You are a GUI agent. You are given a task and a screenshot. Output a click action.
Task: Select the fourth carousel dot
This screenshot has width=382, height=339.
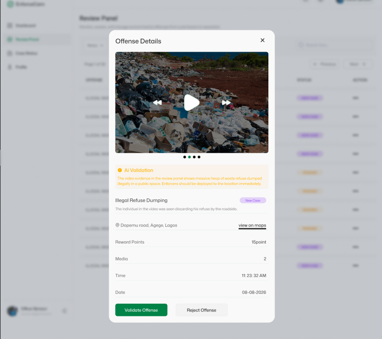[x=199, y=157]
